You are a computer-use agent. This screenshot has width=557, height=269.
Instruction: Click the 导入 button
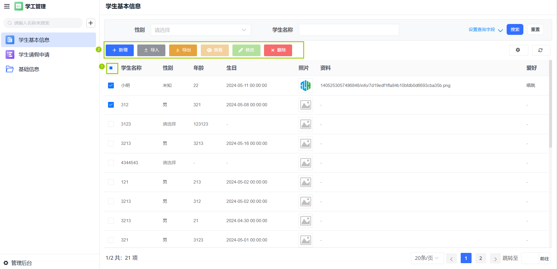click(151, 50)
